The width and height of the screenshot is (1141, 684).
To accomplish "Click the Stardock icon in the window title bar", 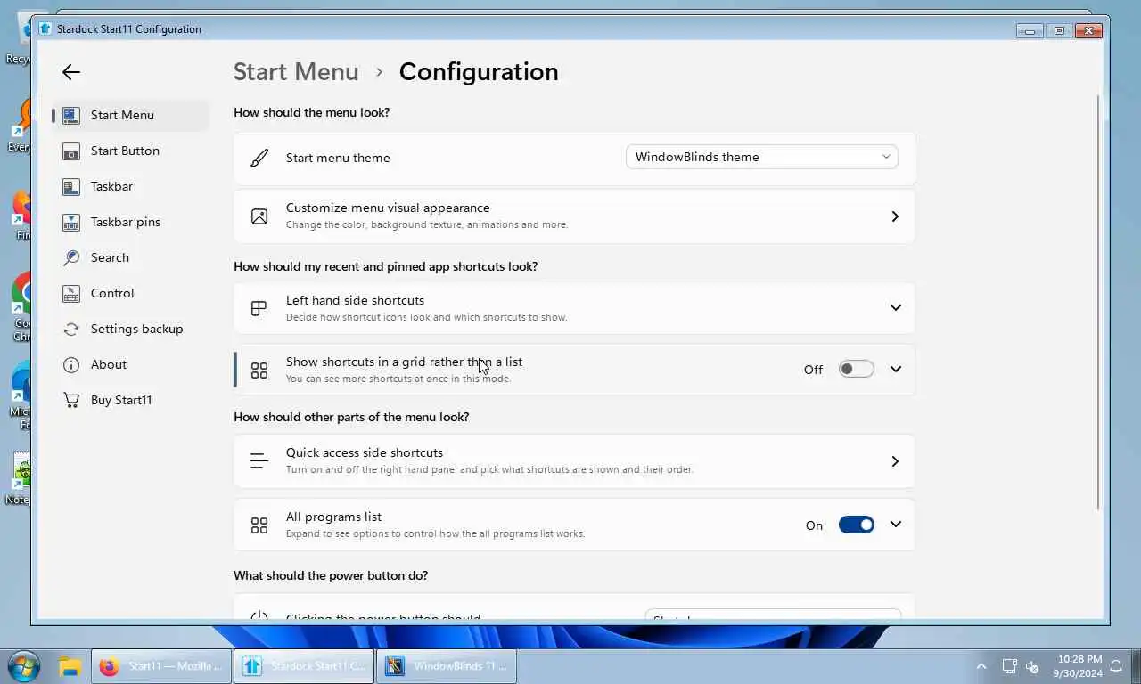I will click(45, 28).
